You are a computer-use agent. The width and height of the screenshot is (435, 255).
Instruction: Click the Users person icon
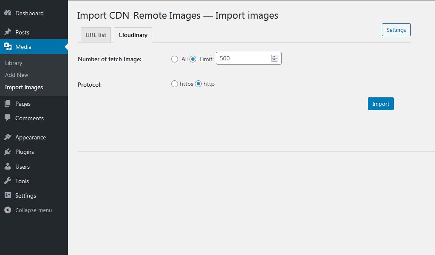pos(8,167)
